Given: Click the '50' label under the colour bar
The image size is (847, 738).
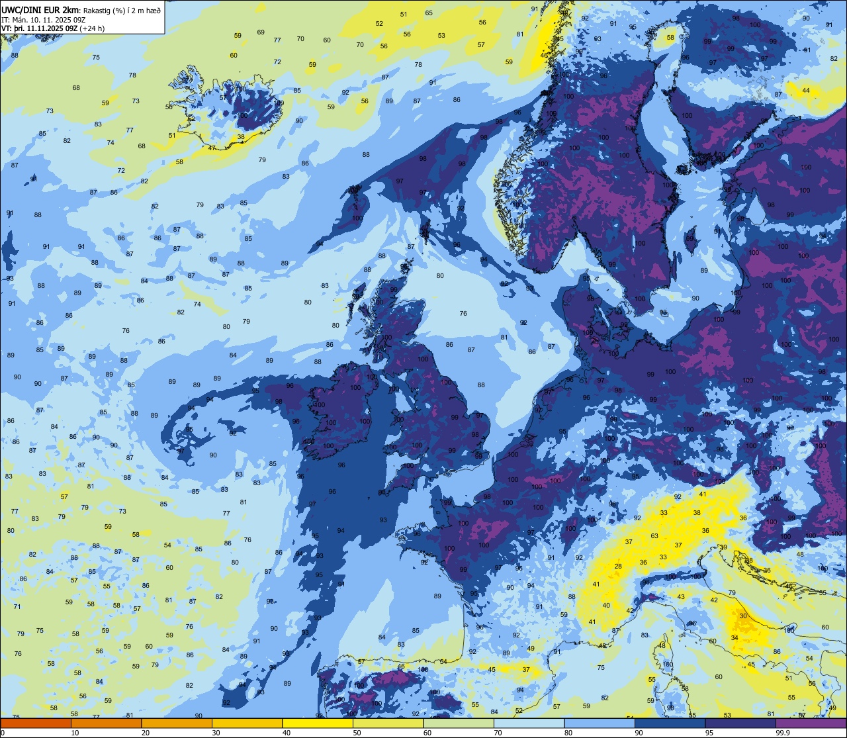Looking at the screenshot, I should [x=357, y=733].
